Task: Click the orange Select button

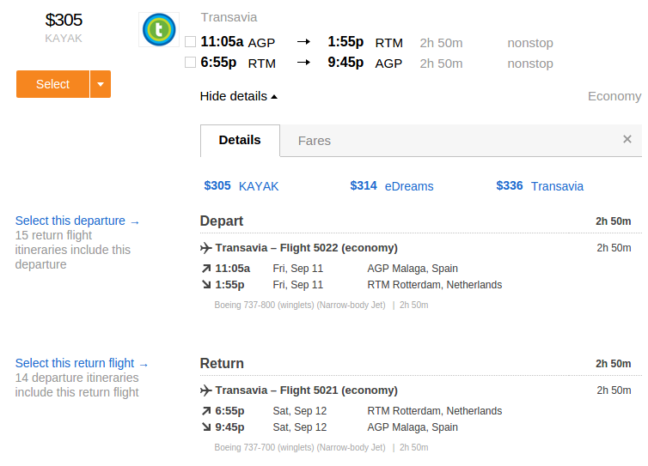Action: coord(52,84)
